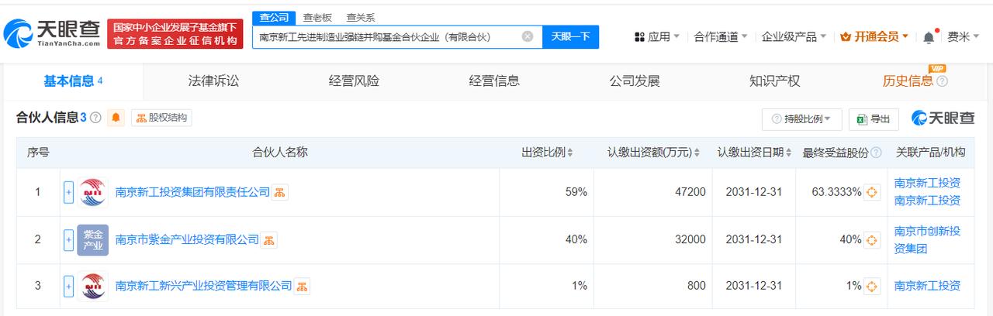Switch to the 查关系 search tab
Viewport: 993px width, 316px height.
pos(360,17)
